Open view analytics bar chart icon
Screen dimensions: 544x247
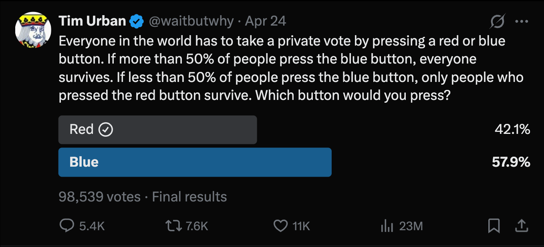(x=386, y=226)
